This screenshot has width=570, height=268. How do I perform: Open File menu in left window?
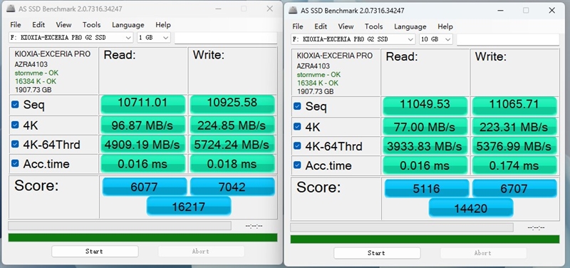click(15, 25)
